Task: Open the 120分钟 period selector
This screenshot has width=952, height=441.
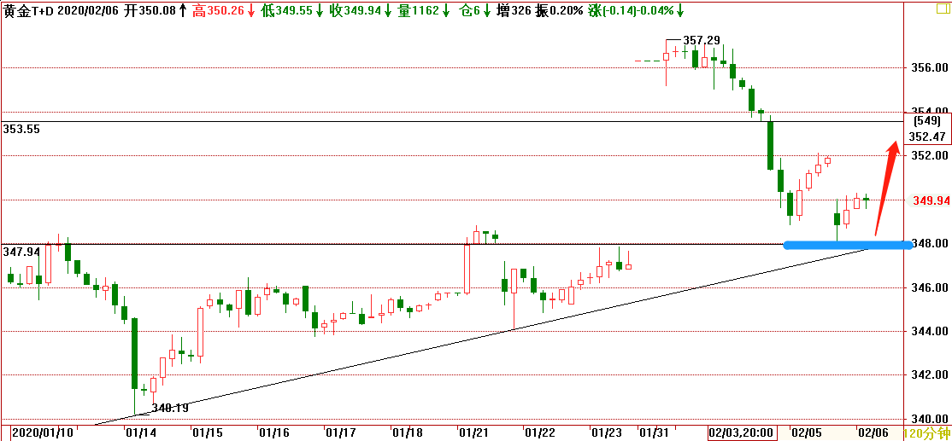Action: click(928, 433)
